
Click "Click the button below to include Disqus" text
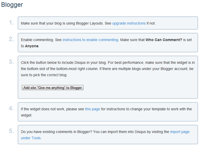[53, 62]
